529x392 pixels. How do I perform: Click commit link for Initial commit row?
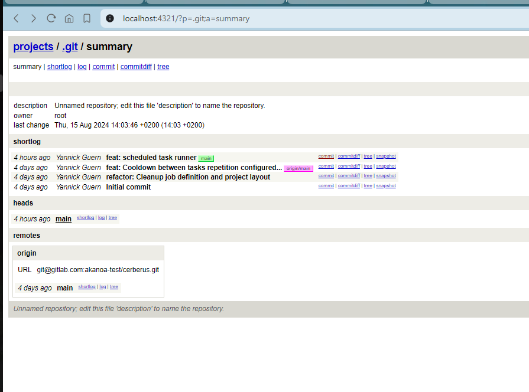pyautogui.click(x=326, y=186)
